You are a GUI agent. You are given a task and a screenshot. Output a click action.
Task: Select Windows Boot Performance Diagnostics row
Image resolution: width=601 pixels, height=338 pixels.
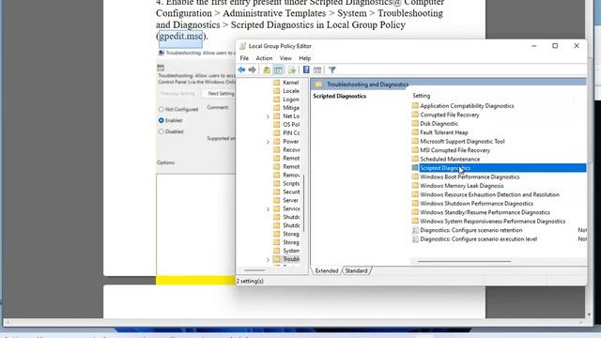click(470, 177)
